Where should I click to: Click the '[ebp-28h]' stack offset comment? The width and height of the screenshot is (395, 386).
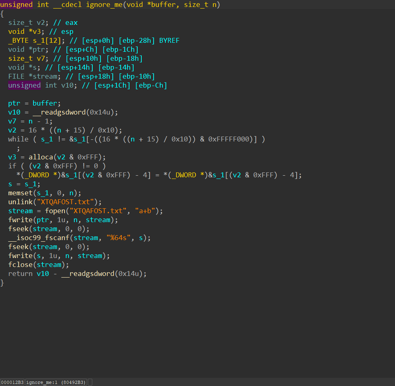(x=137, y=40)
